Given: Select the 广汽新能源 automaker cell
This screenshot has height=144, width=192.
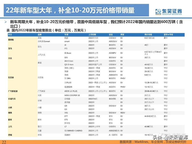Looking at the screenshot, I should click(13, 91).
